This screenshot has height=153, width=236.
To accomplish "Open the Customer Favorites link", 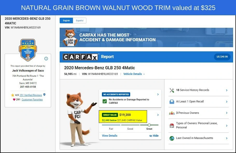I will (32, 99).
